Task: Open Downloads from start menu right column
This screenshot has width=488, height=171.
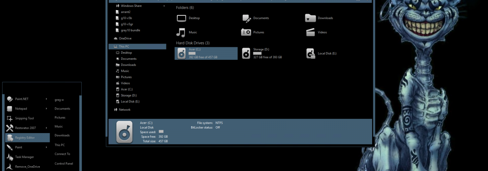Action: point(62,135)
